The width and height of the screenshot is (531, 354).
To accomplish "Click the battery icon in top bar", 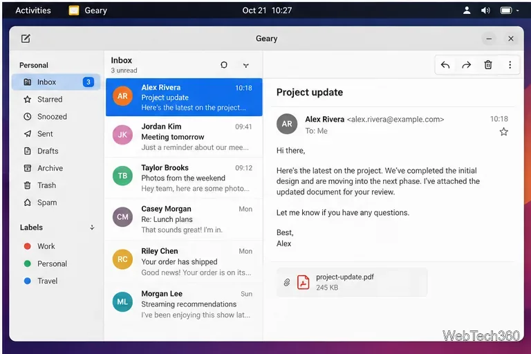I will 506,10.
